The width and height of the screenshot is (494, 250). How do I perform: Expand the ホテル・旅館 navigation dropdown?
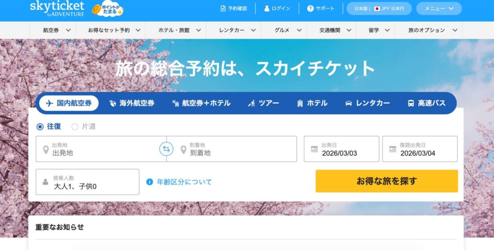point(179,30)
